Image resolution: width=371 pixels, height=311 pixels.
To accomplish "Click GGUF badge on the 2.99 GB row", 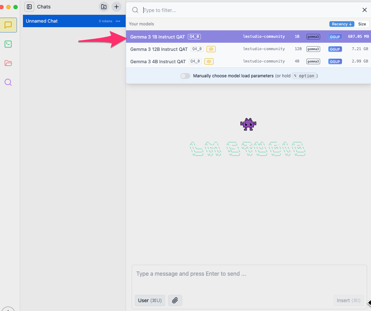I will point(335,61).
